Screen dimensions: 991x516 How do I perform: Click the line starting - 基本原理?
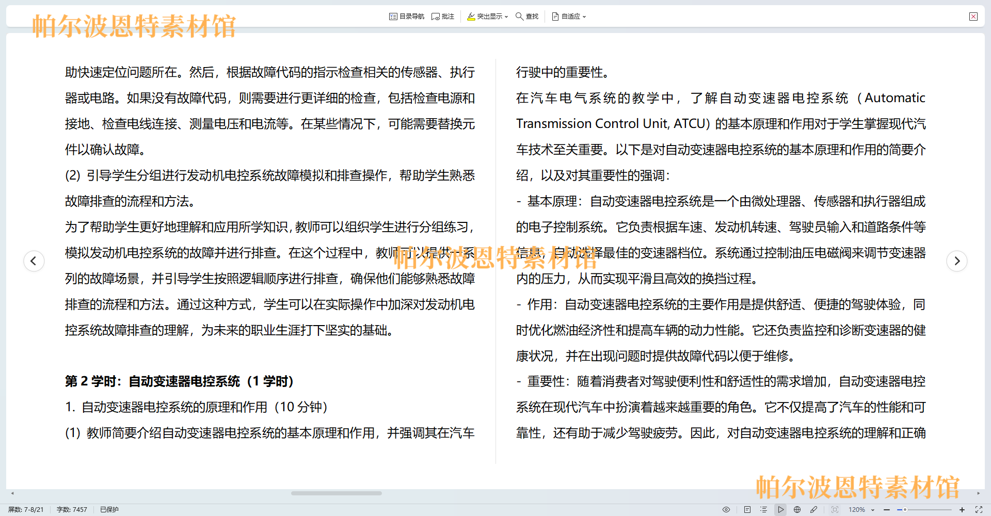point(721,201)
